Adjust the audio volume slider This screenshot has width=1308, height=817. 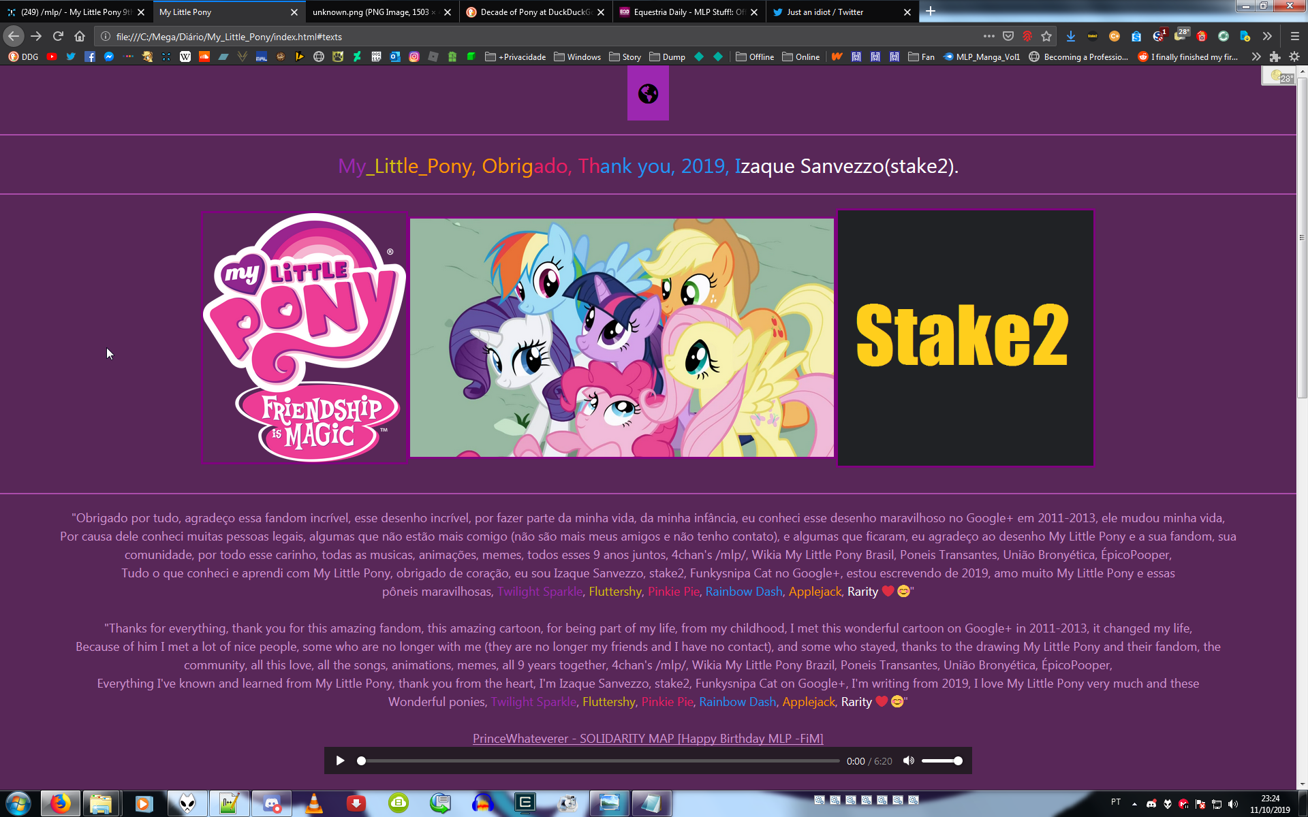click(941, 760)
